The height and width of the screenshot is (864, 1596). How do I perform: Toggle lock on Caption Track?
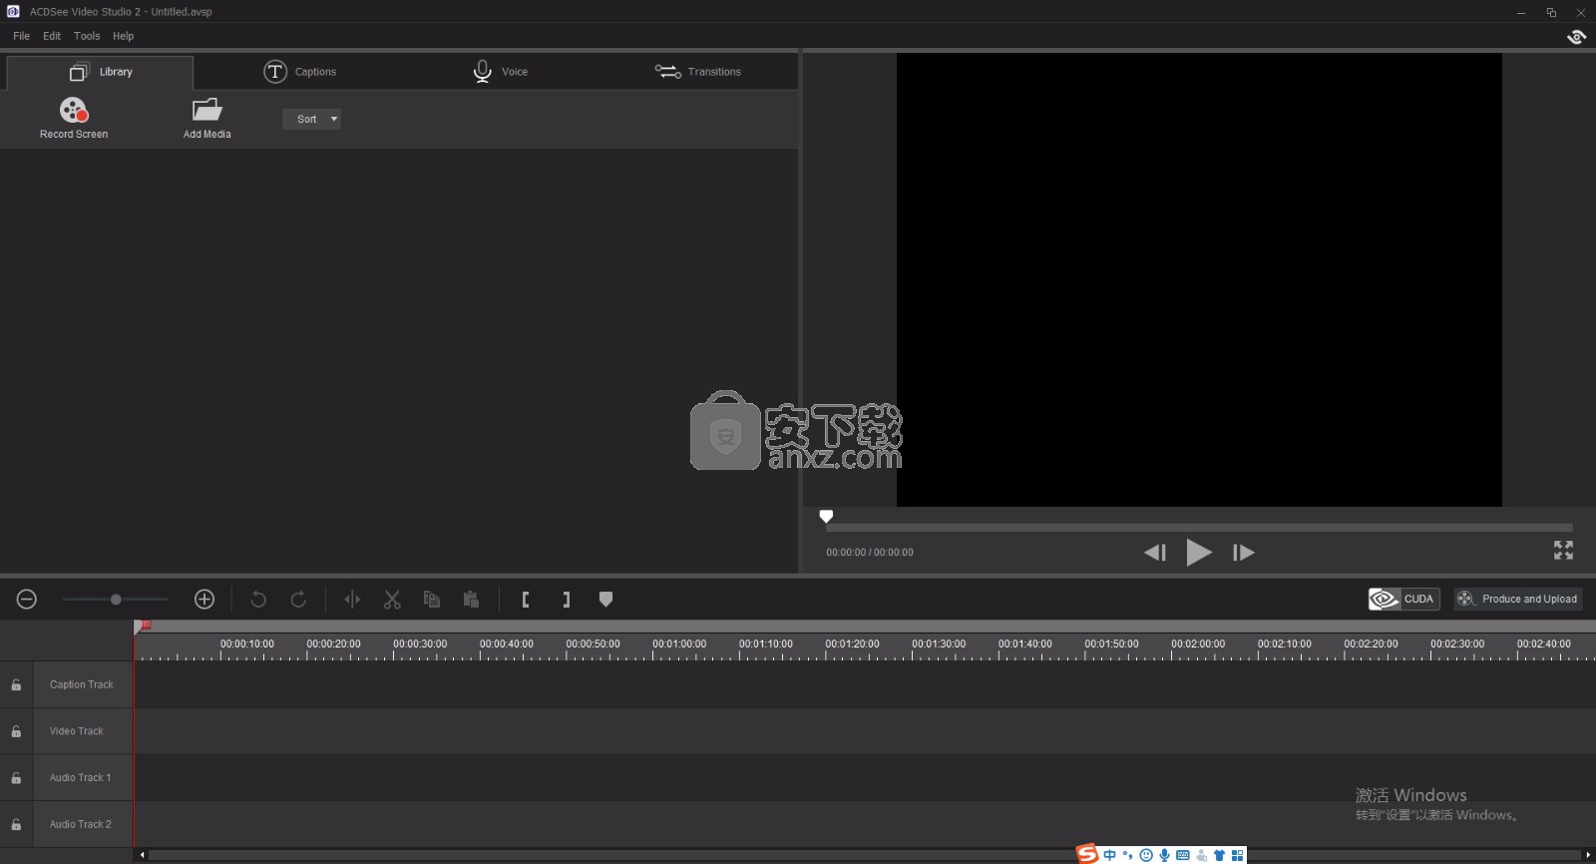click(x=16, y=684)
